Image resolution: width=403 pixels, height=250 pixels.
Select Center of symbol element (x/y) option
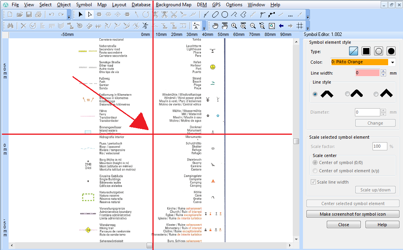click(315, 171)
